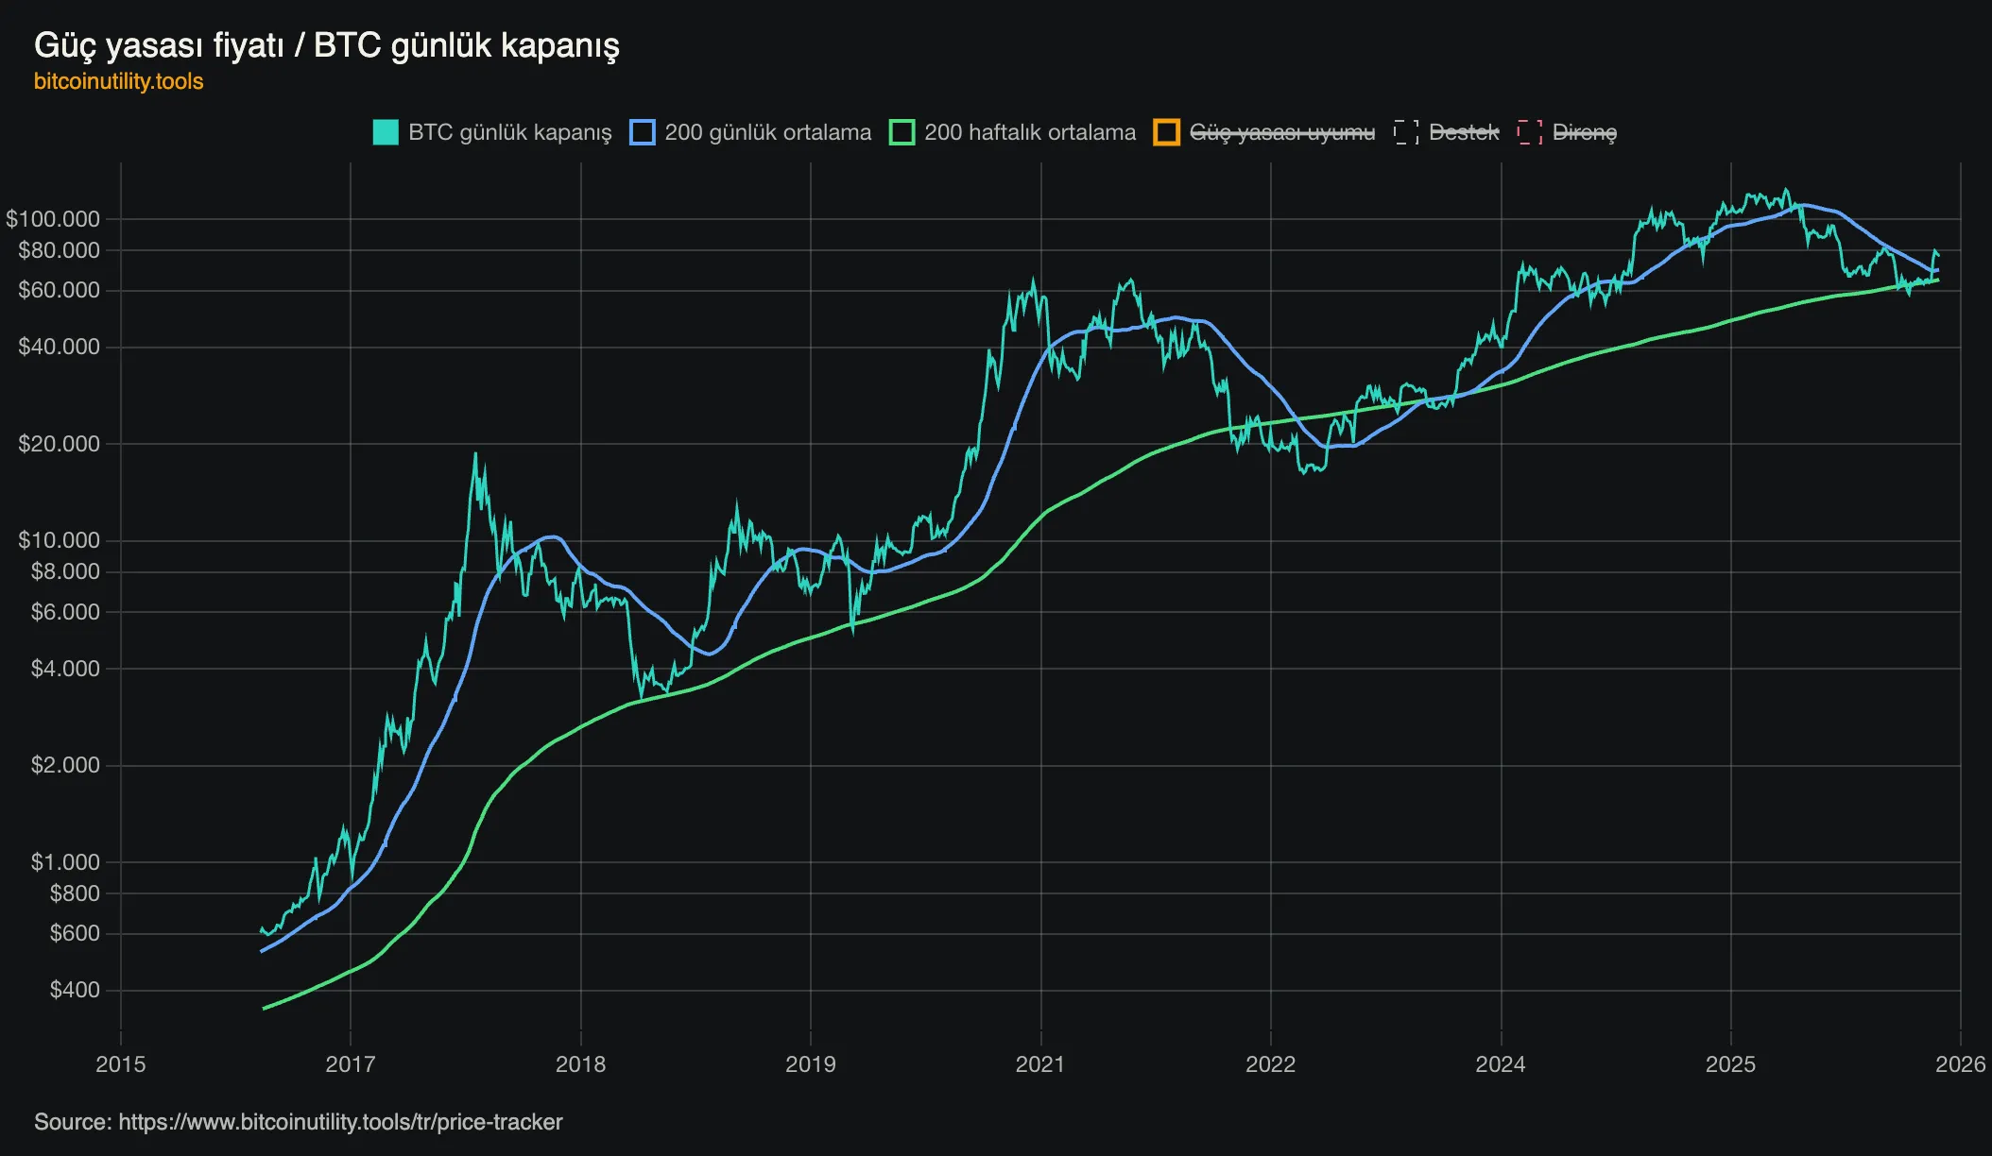Click the chart title Güç yasası fiyatı
Image resolution: width=1992 pixels, height=1156 pixels.
(159, 44)
